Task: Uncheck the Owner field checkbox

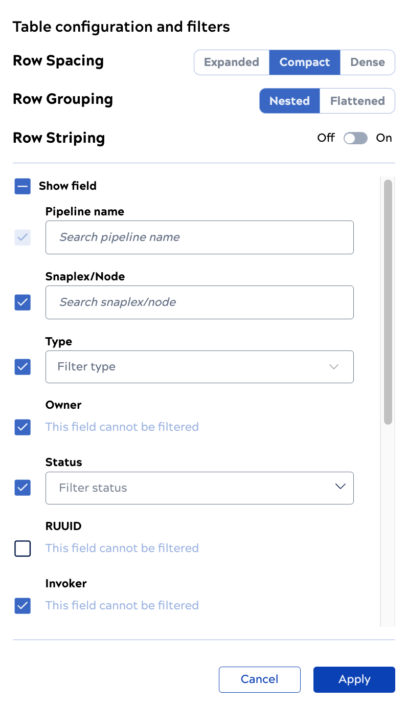Action: pyautogui.click(x=22, y=427)
